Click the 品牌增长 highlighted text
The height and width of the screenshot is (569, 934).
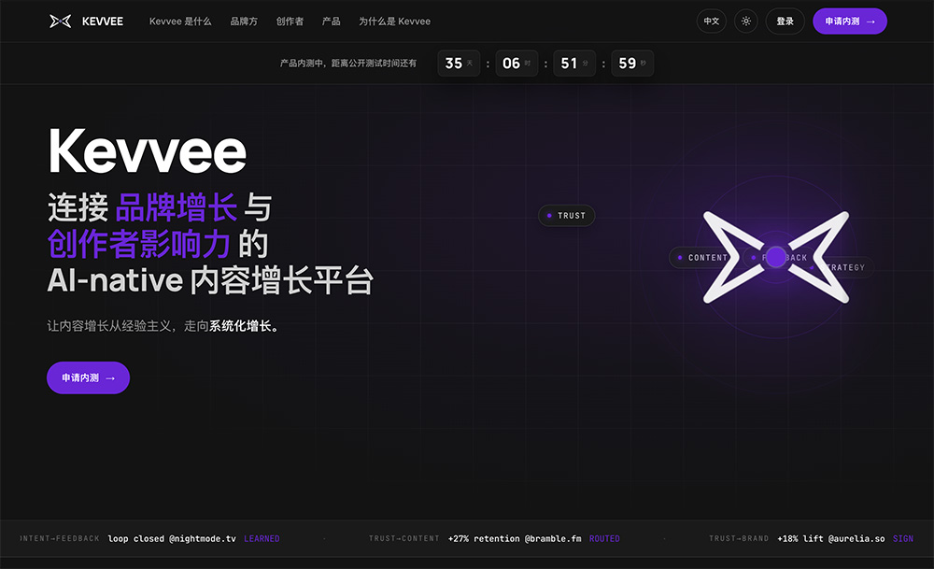177,207
